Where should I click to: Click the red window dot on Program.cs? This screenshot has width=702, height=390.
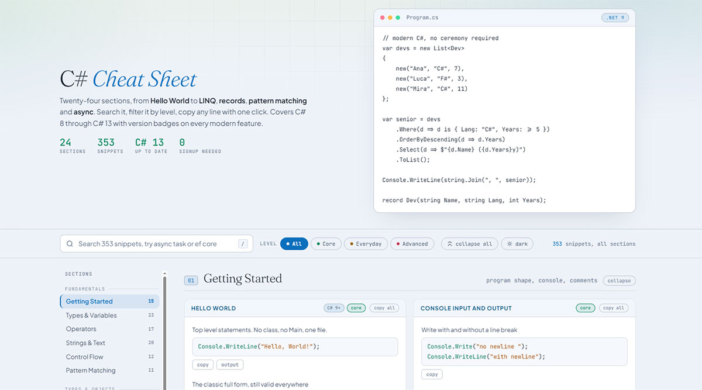click(382, 18)
